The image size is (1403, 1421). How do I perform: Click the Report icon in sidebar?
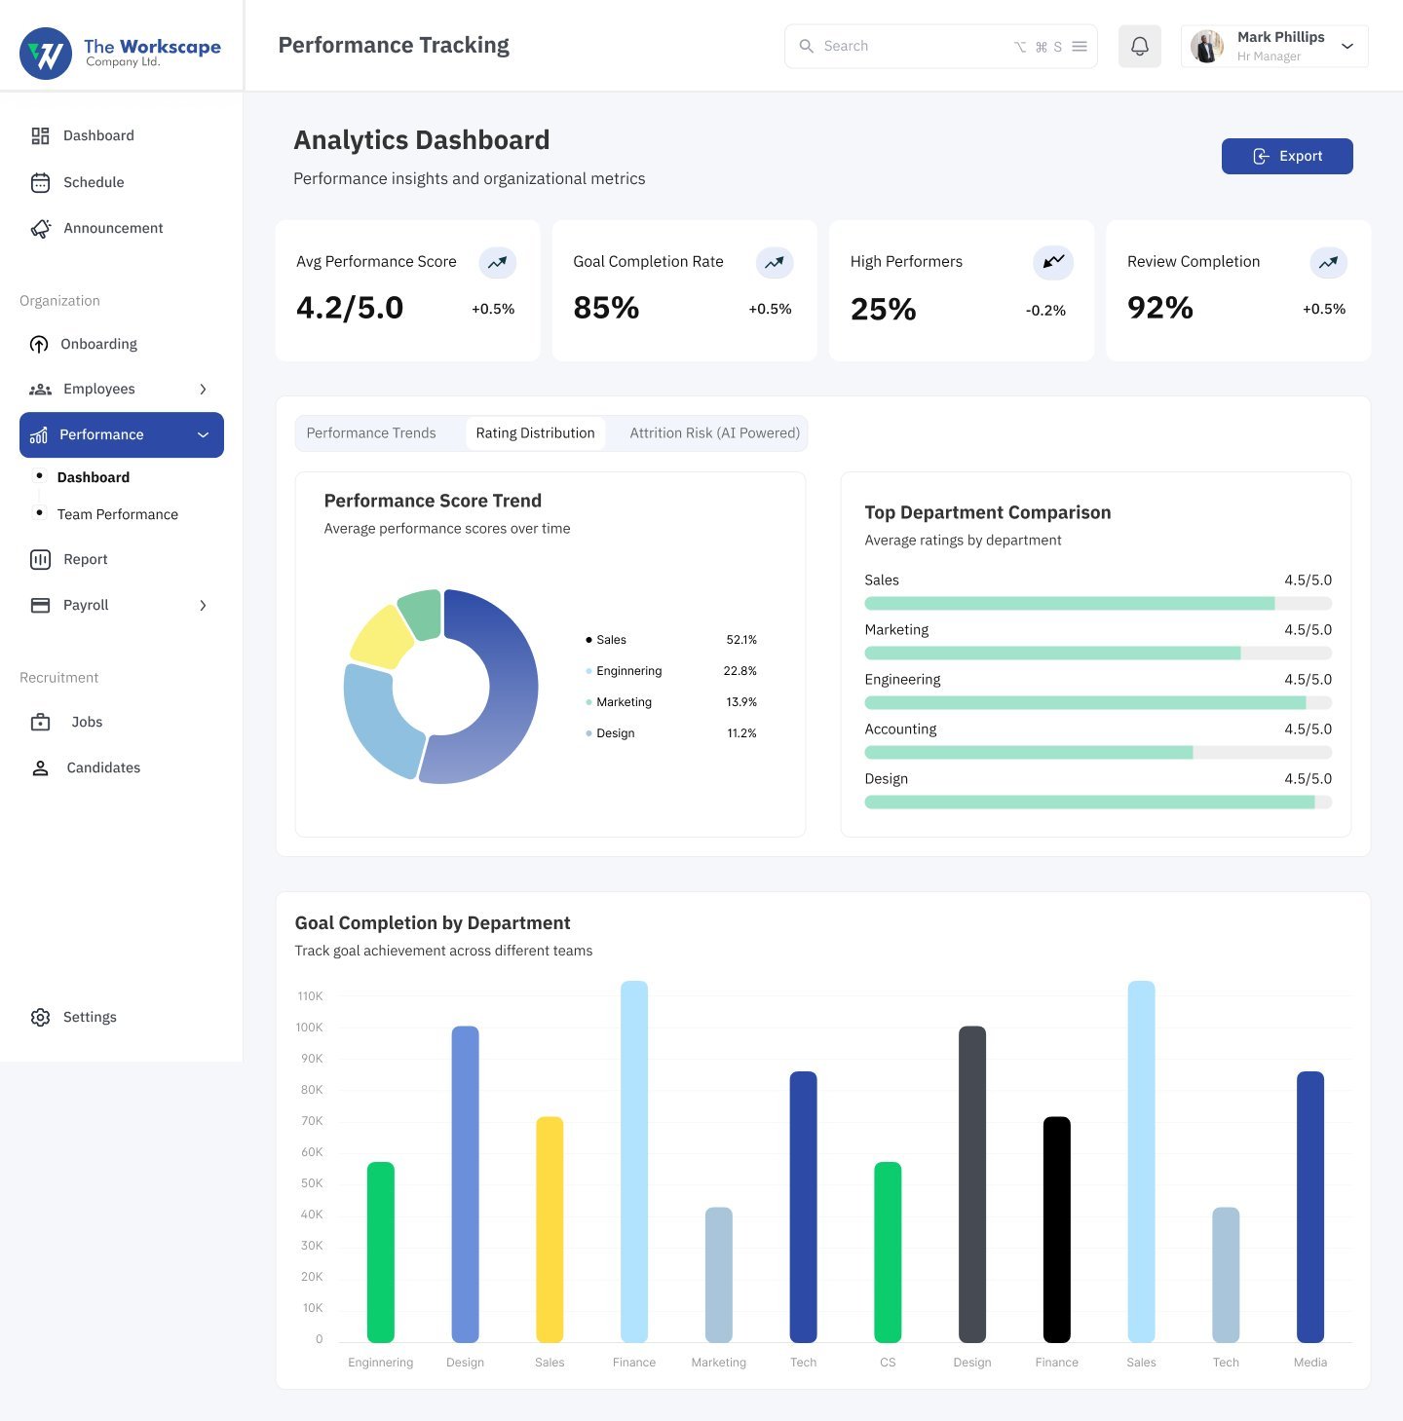[40, 559]
